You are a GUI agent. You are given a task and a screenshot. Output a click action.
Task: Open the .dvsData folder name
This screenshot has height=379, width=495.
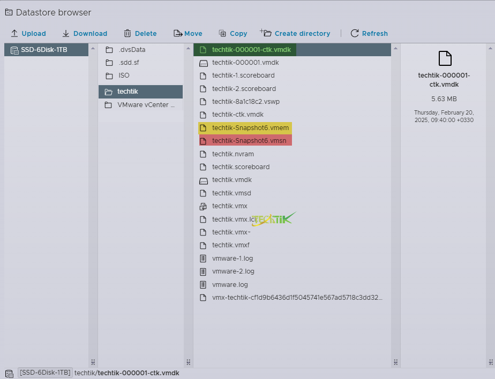point(132,50)
